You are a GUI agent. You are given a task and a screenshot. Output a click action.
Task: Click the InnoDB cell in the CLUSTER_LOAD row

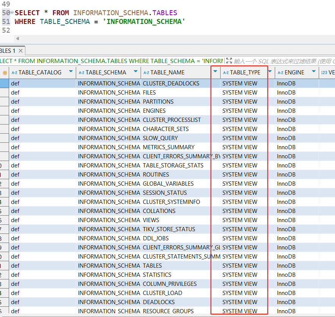point(297,293)
